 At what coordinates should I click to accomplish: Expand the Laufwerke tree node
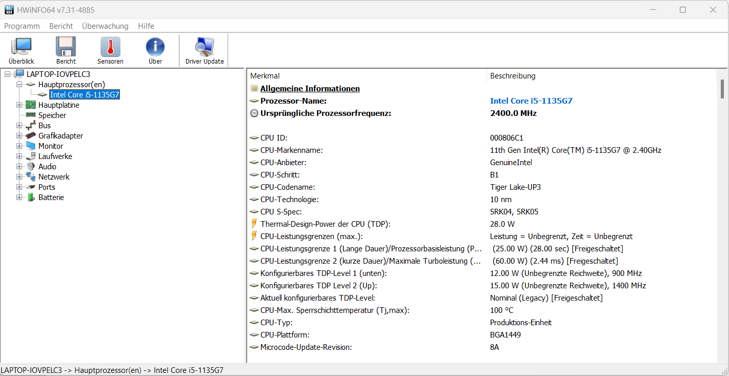[19, 156]
